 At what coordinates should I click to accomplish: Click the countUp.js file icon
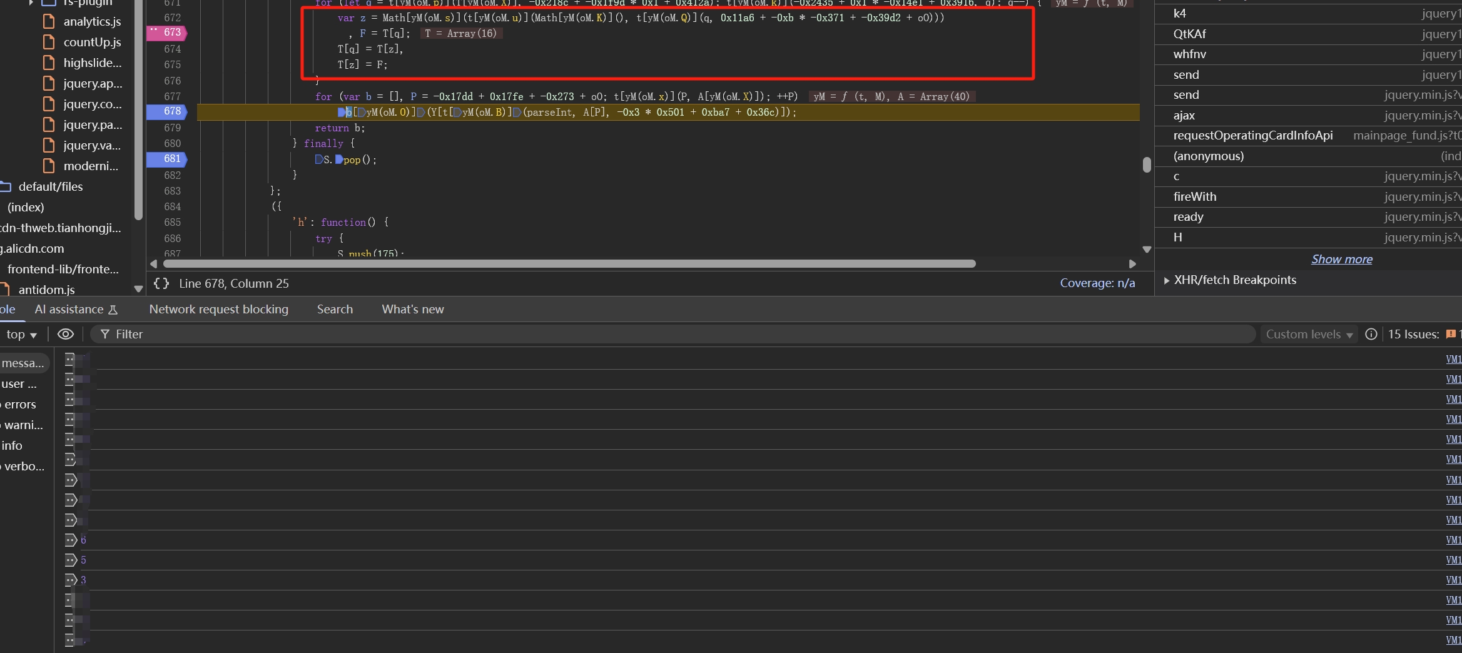coord(49,42)
